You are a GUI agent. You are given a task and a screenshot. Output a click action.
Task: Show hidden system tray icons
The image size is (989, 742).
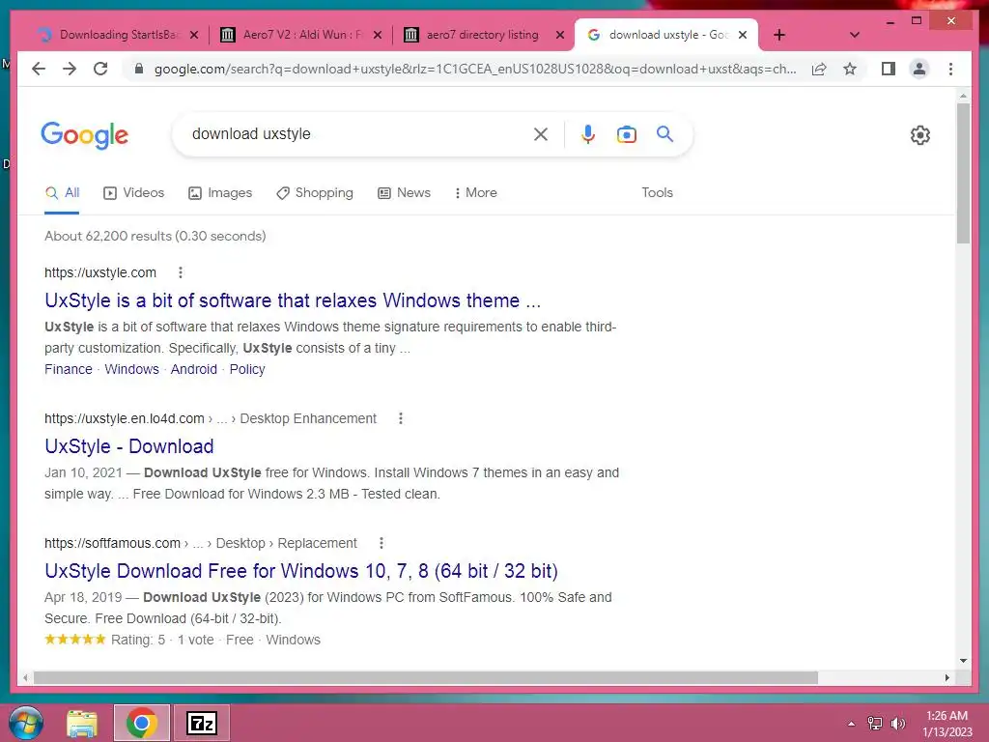pyautogui.click(x=852, y=724)
